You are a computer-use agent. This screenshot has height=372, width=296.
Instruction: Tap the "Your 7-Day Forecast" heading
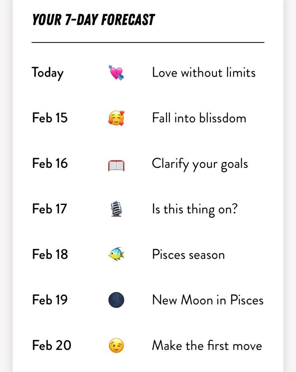point(93,20)
